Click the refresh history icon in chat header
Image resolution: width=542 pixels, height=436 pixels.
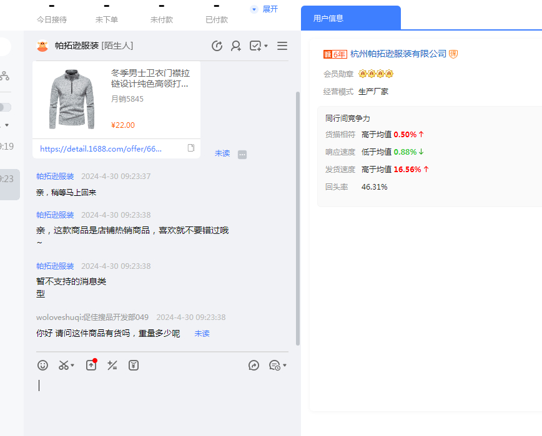tap(217, 46)
